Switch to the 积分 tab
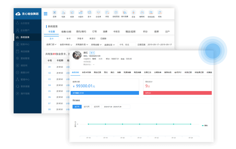The width and height of the screenshot is (236, 149). [145, 31]
